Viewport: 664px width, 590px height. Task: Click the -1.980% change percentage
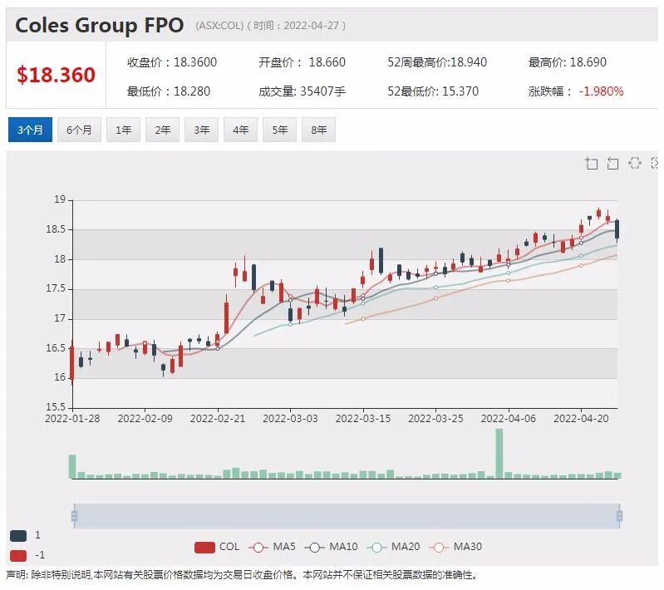[601, 91]
